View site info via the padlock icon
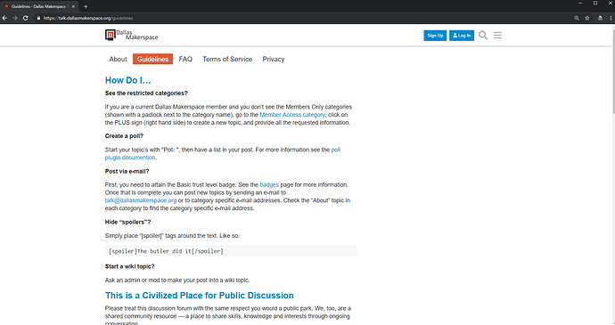Image resolution: width=615 pixels, height=325 pixels. pos(38,18)
